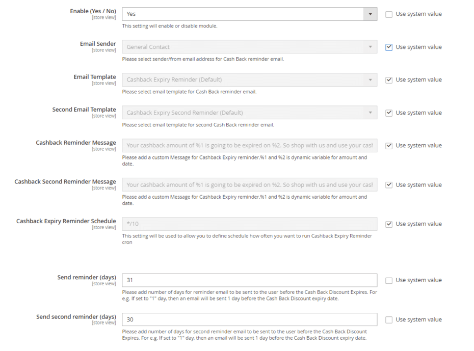Click the Send reminder (days) input field
Image resolution: width=474 pixels, height=351 pixels.
pyautogui.click(x=249, y=280)
